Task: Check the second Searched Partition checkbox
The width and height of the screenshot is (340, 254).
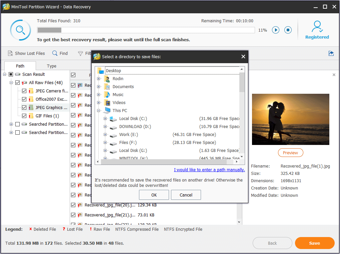Action: tap(18, 132)
